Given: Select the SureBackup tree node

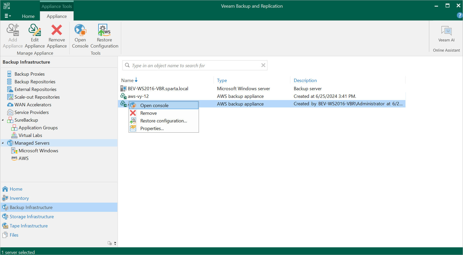Looking at the screenshot, I should (x=26, y=120).
